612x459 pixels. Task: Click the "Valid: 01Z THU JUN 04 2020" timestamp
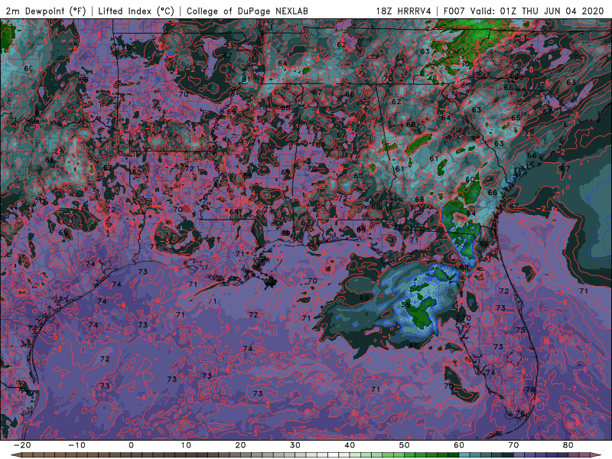537,11
